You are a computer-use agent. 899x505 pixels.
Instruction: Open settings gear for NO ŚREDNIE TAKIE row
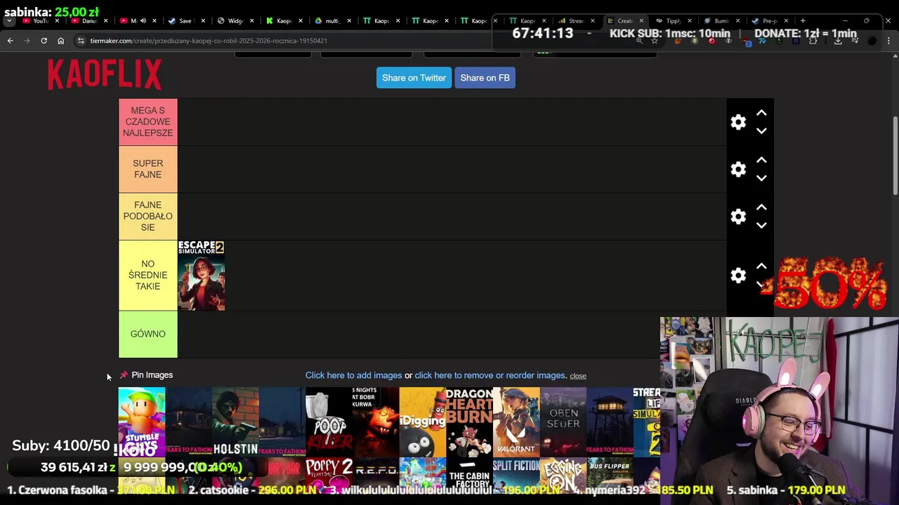(738, 275)
